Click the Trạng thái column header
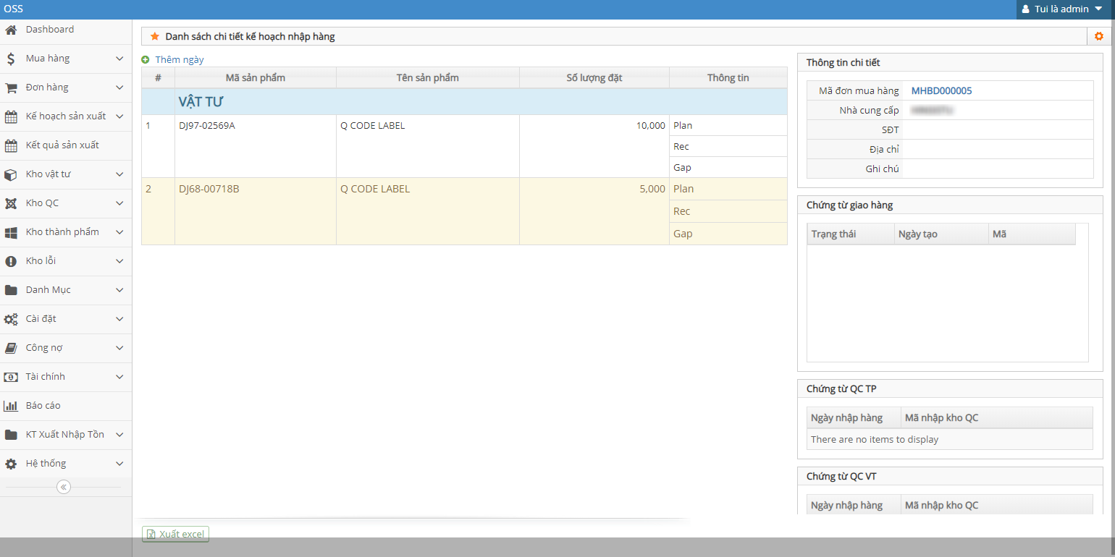Image resolution: width=1115 pixels, height=557 pixels. point(851,234)
